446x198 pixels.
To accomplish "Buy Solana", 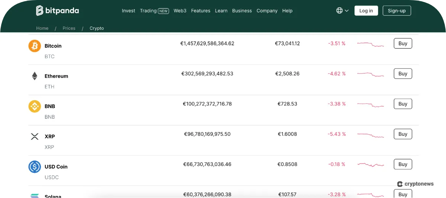I will [x=403, y=194].
